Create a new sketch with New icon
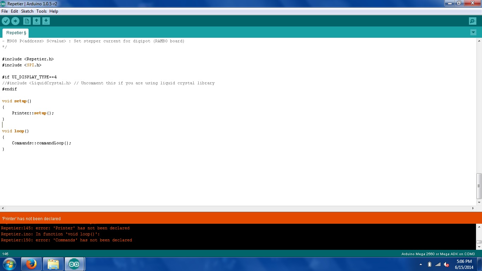 (27, 21)
